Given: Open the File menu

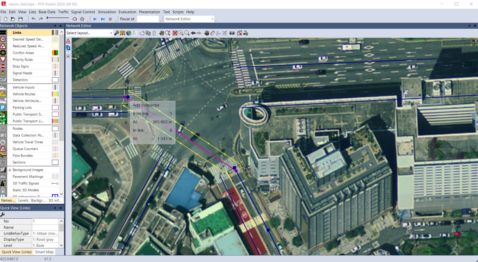Looking at the screenshot, I should tap(3, 12).
